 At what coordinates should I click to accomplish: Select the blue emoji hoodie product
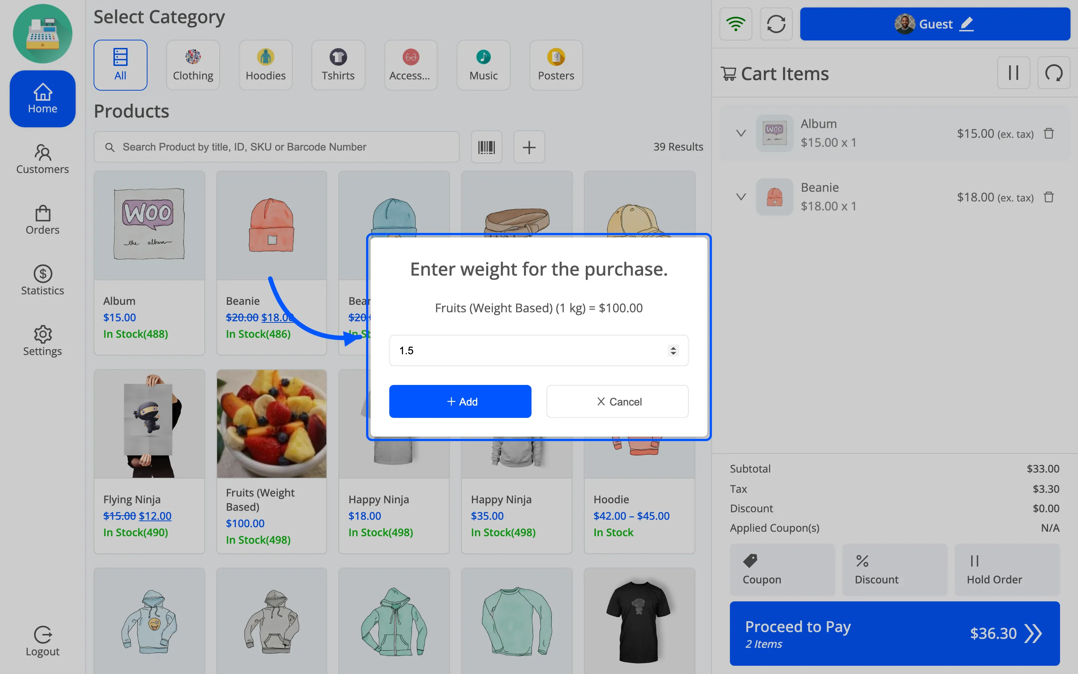click(x=149, y=621)
